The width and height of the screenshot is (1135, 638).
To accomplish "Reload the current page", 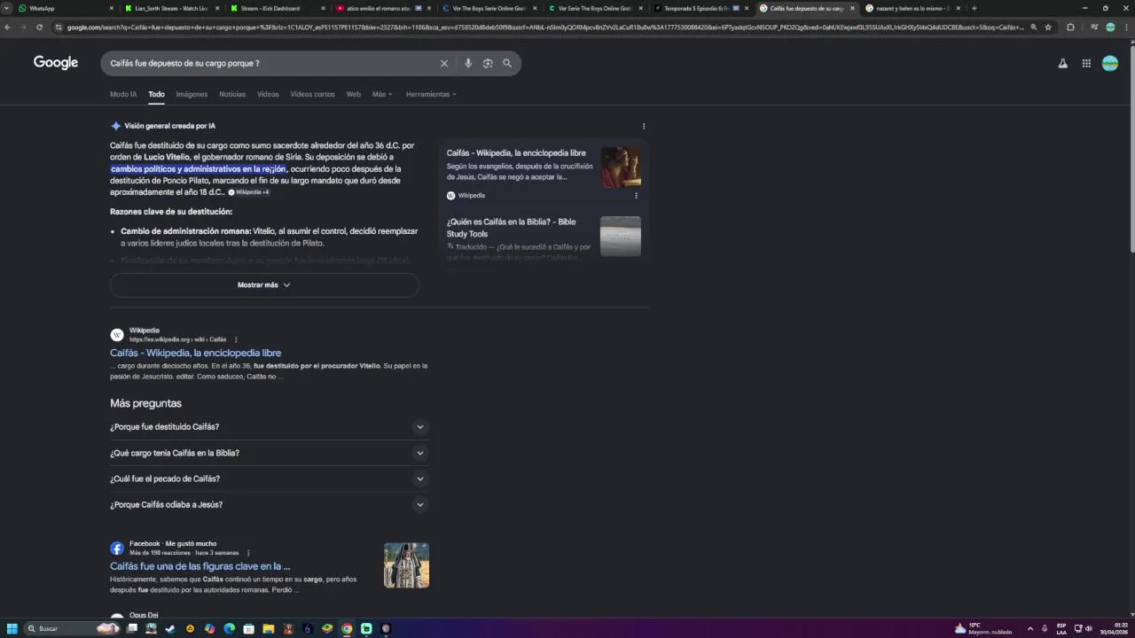I will (39, 27).
